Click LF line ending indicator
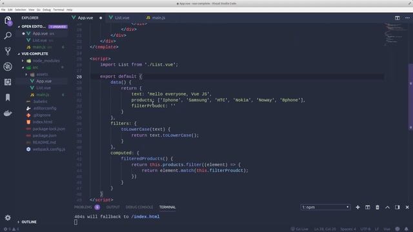Screen dimensions: 413x232 point(377,229)
